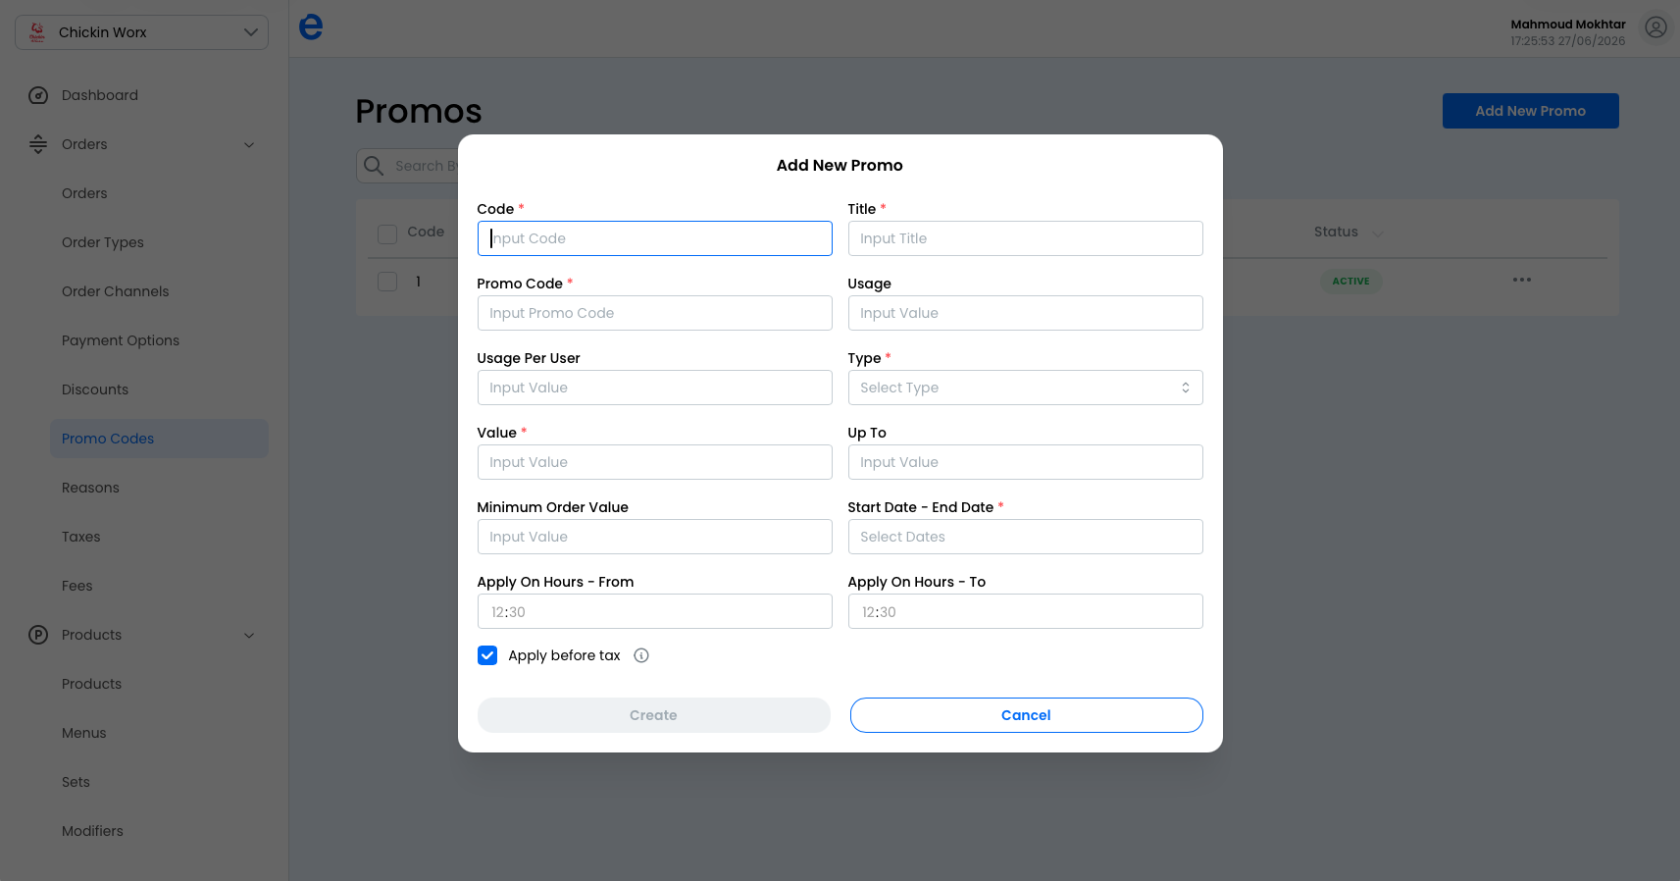This screenshot has width=1680, height=881.
Task: Collapse the Products sidebar section chevron
Action: click(249, 636)
